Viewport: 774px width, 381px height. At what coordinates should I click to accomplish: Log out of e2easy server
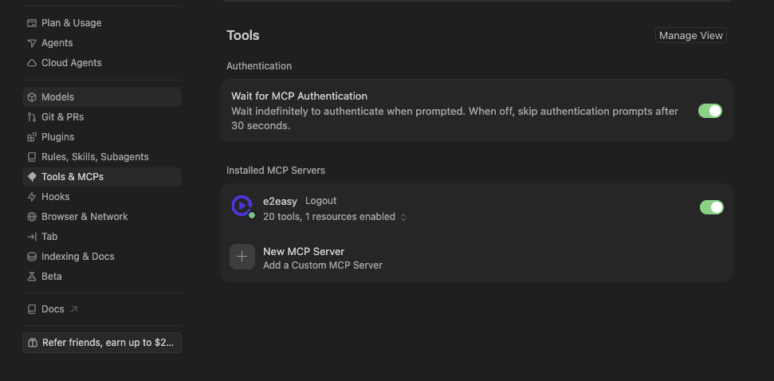click(321, 201)
